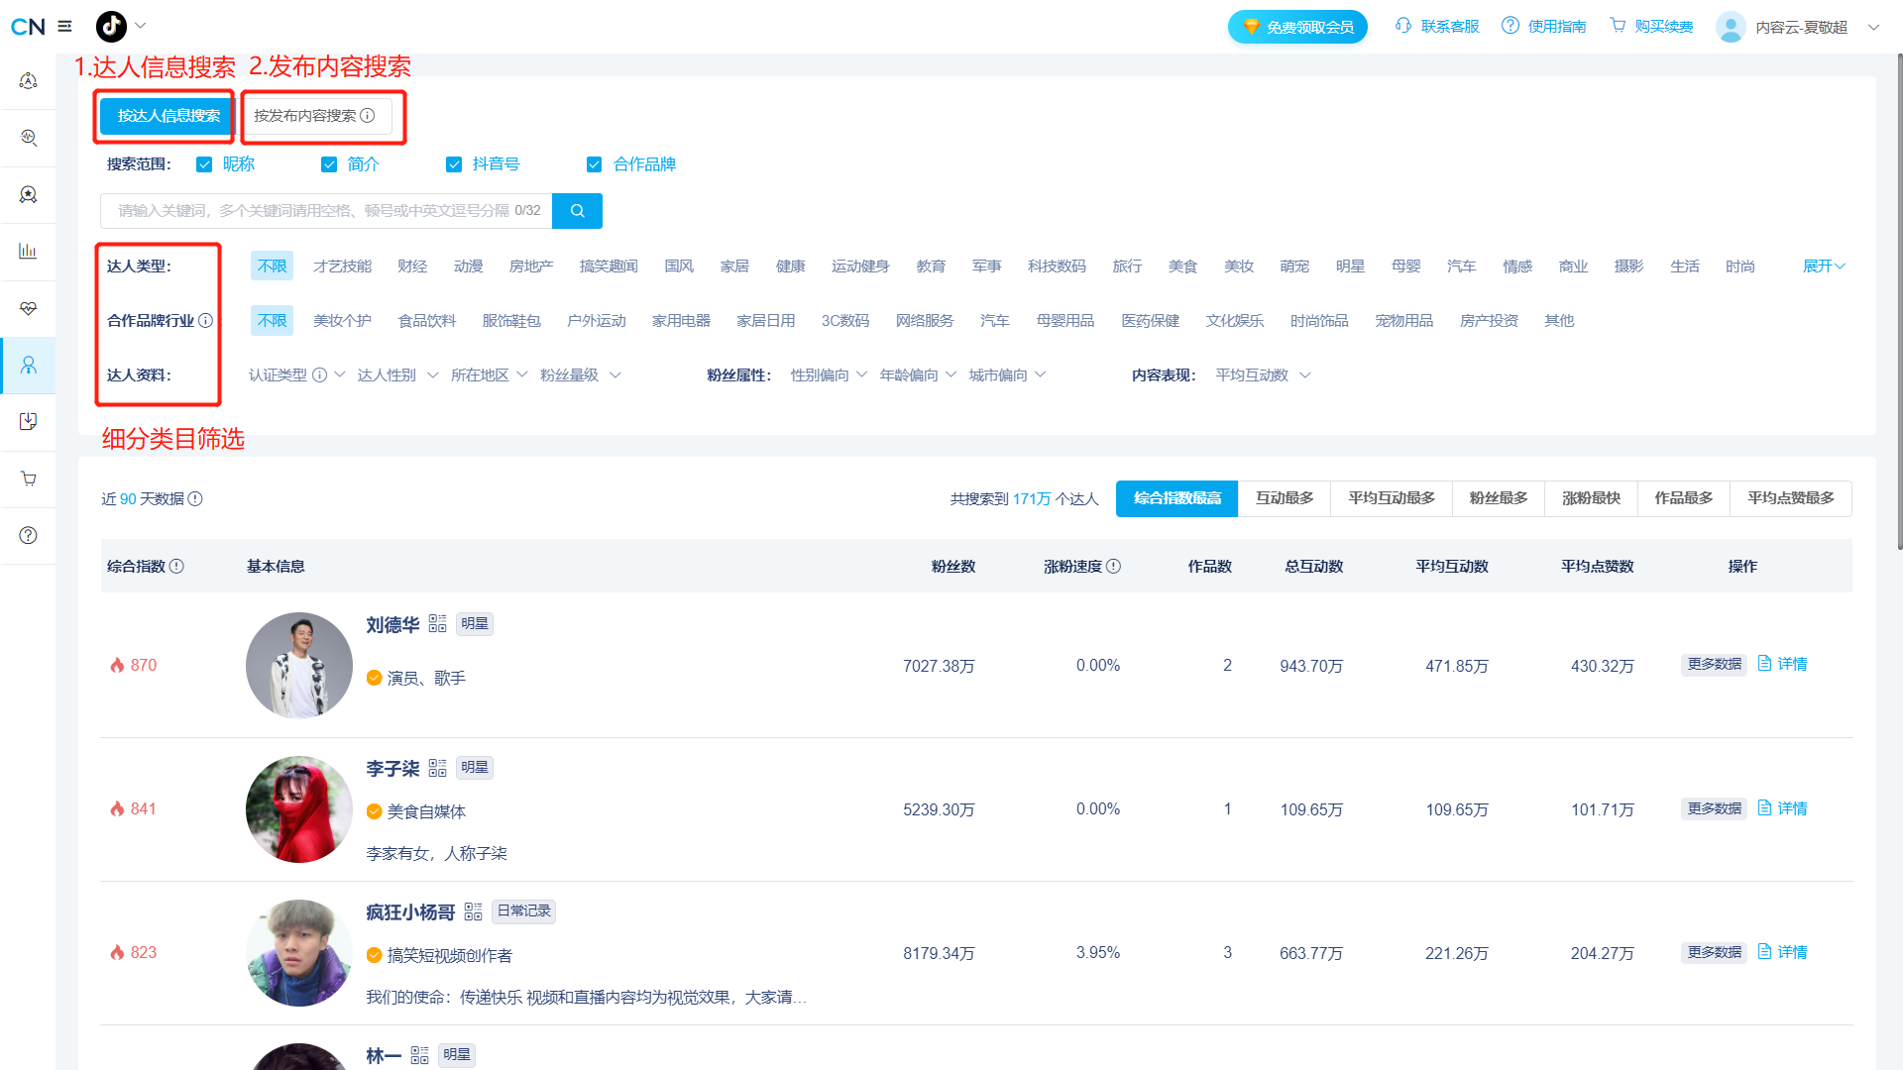This screenshot has height=1070, width=1903.
Task: Open the 认证类型 dropdown
Action: [x=296, y=375]
